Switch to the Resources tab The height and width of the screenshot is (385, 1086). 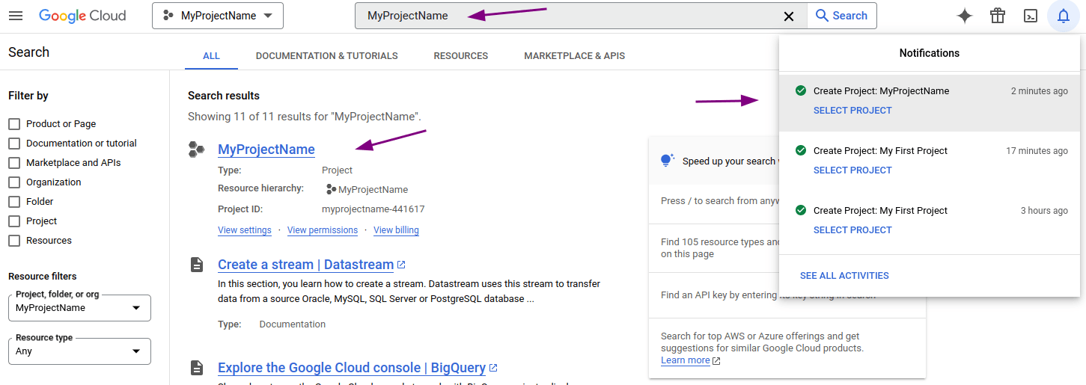[x=460, y=56]
